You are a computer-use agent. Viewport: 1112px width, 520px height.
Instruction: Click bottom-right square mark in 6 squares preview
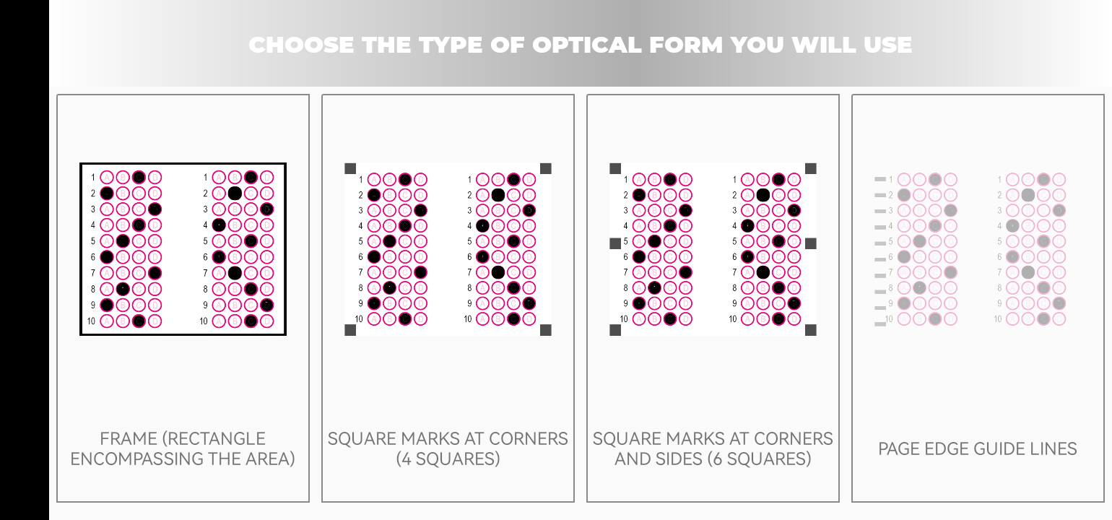(811, 330)
